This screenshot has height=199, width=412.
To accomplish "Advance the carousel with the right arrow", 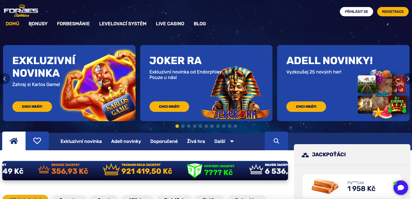I will click(408, 79).
